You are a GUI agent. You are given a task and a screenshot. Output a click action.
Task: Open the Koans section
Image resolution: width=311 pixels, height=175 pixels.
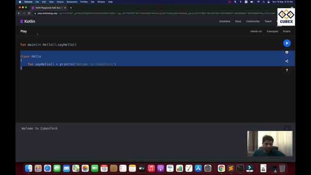coord(287,31)
